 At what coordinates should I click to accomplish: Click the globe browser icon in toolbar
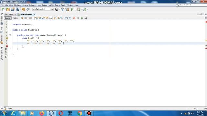click(57, 9)
